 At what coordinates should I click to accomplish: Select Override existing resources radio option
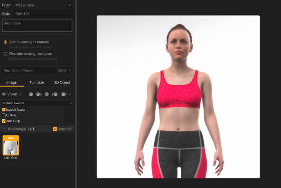pos(5,54)
